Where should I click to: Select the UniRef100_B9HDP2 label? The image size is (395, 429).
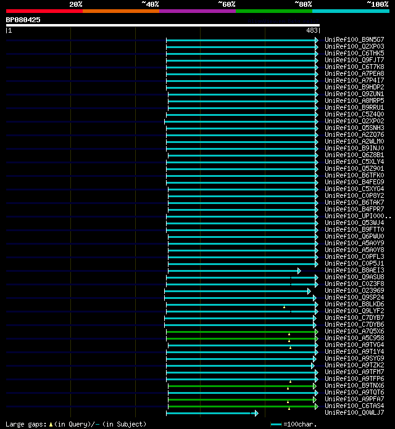[354, 88]
